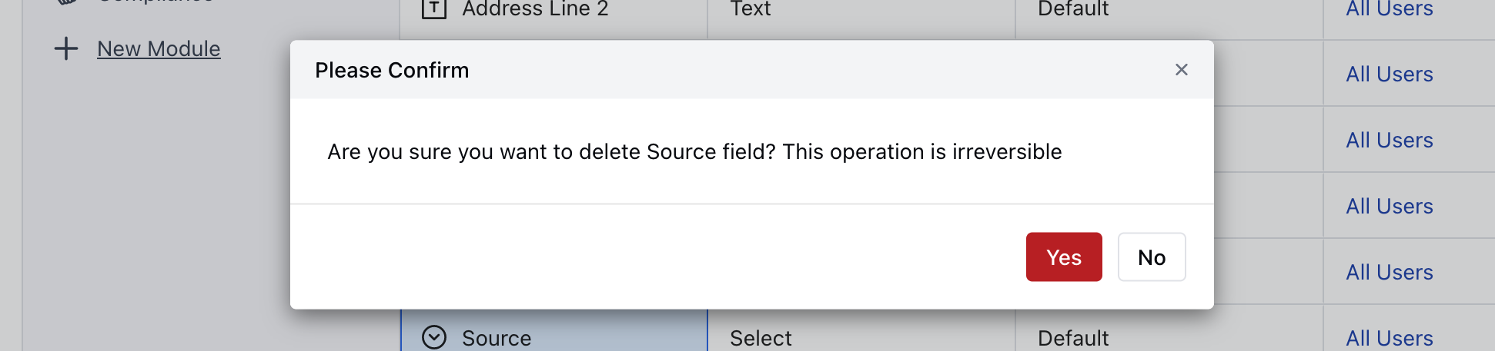Confirm deletion with the red Yes button
1495x351 pixels.
[1063, 257]
